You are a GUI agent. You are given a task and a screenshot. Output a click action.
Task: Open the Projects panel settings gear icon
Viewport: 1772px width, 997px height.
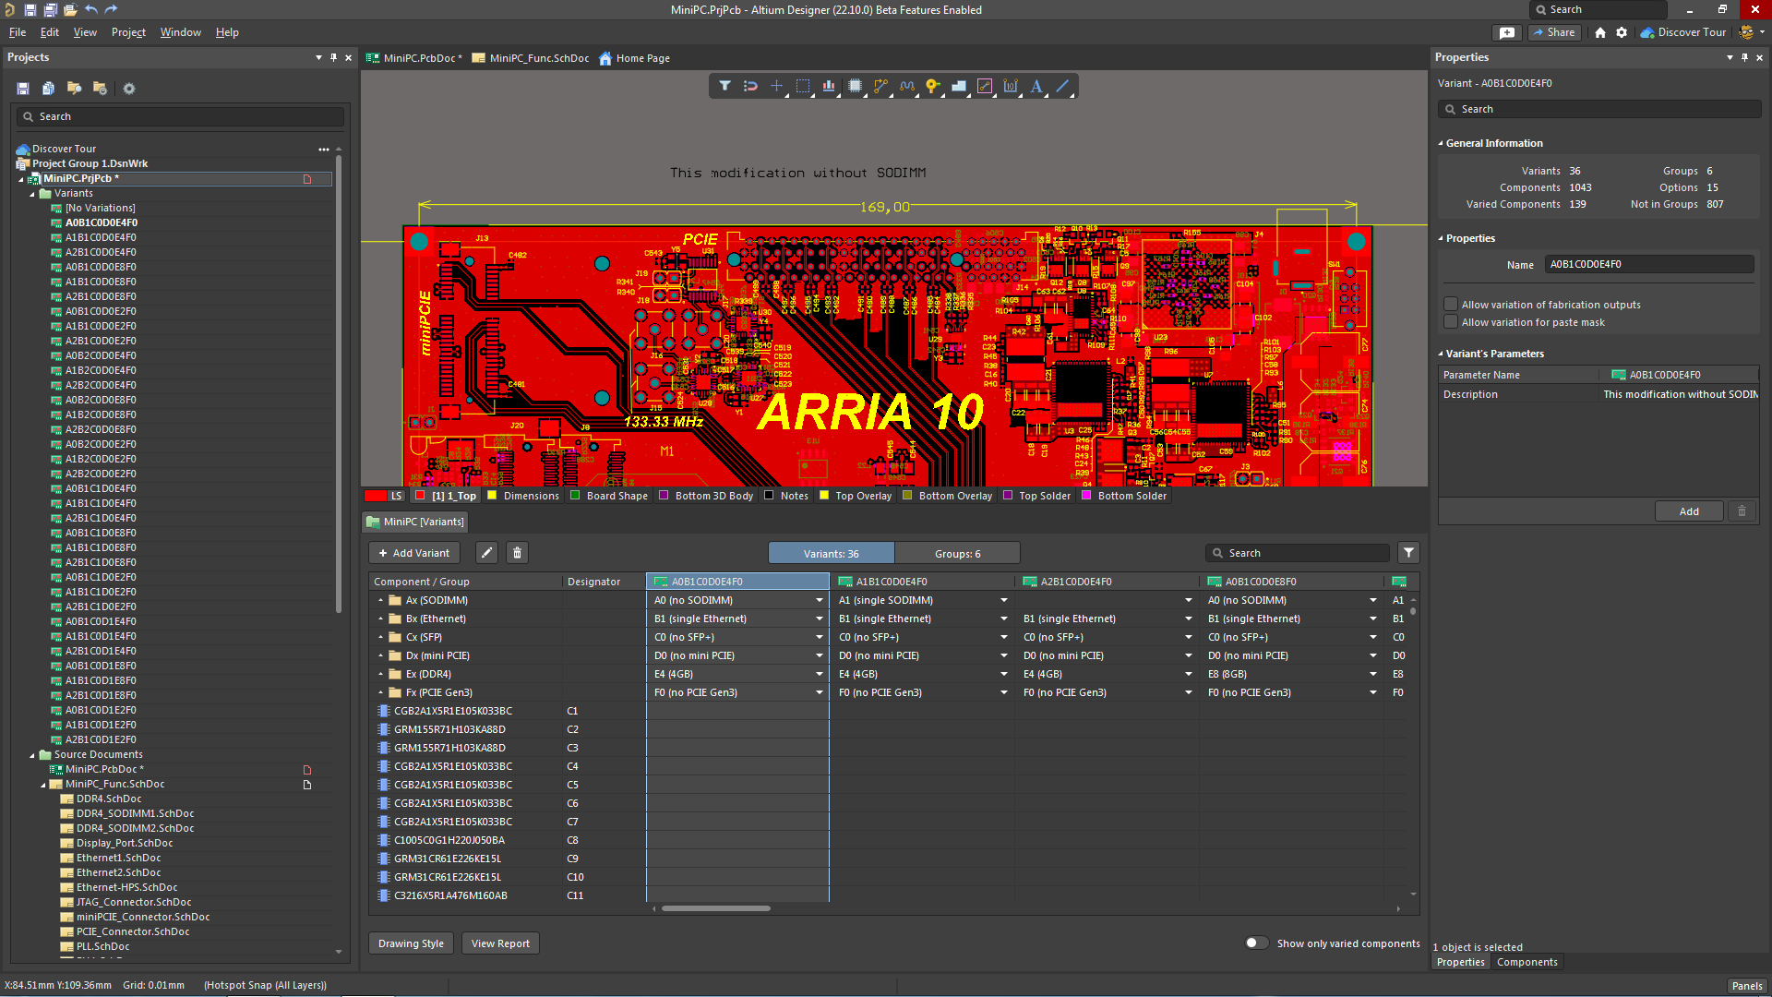point(128,88)
